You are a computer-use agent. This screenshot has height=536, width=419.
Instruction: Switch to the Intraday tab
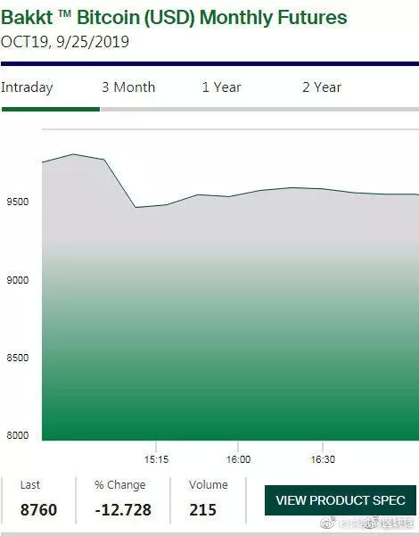pyautogui.click(x=27, y=87)
